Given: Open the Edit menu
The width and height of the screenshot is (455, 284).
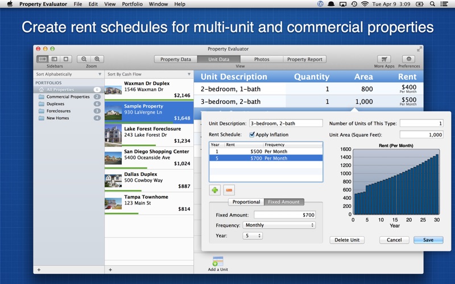Looking at the screenshot, I should coord(93,4).
